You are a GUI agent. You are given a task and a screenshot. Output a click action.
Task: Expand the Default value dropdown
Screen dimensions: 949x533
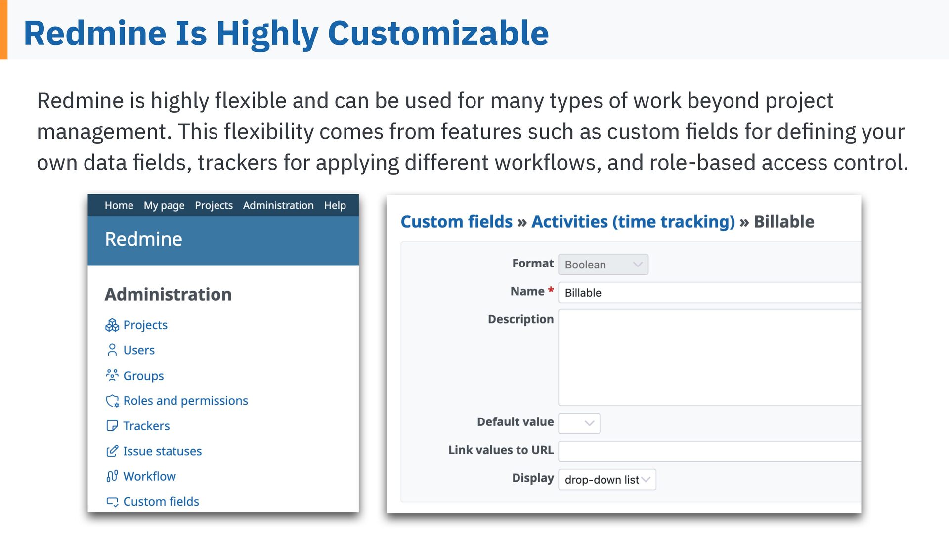coord(579,423)
